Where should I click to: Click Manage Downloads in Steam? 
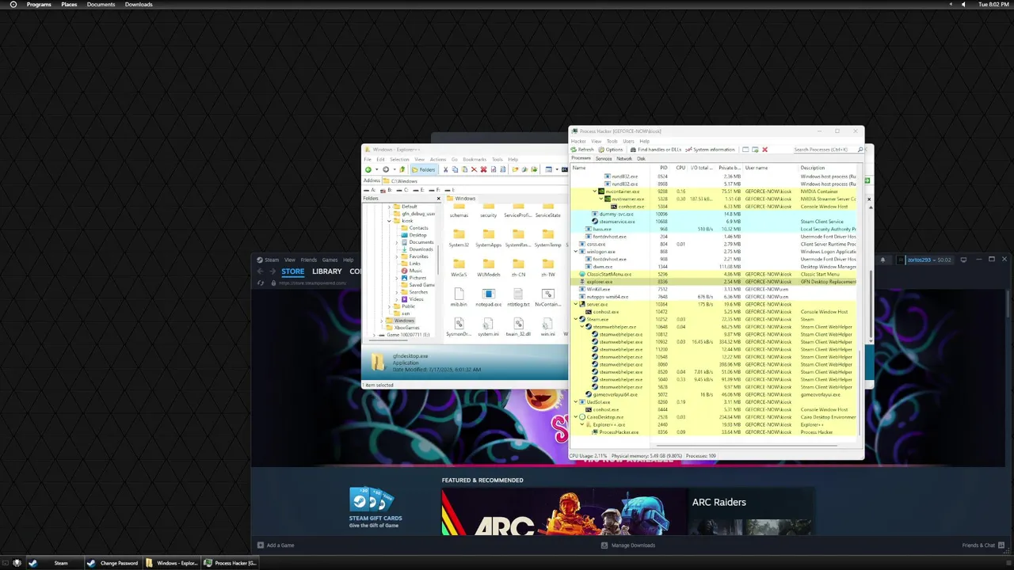(628, 545)
